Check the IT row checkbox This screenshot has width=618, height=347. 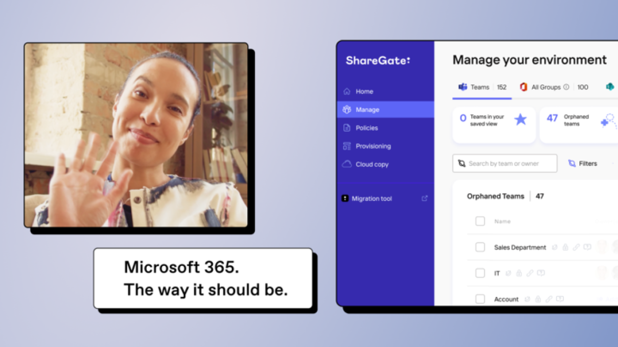(x=480, y=273)
